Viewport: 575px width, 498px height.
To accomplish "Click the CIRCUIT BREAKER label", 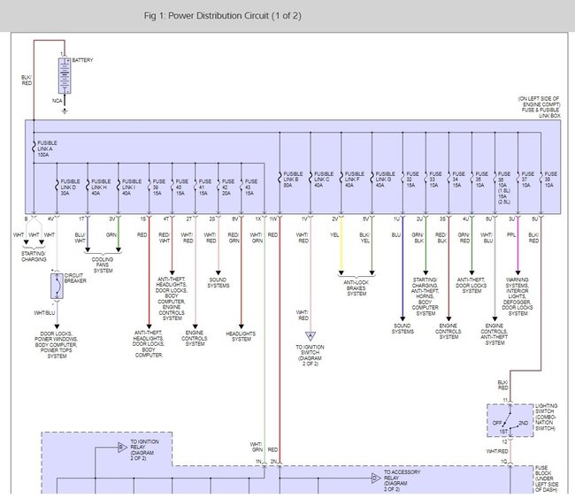I will (75, 278).
